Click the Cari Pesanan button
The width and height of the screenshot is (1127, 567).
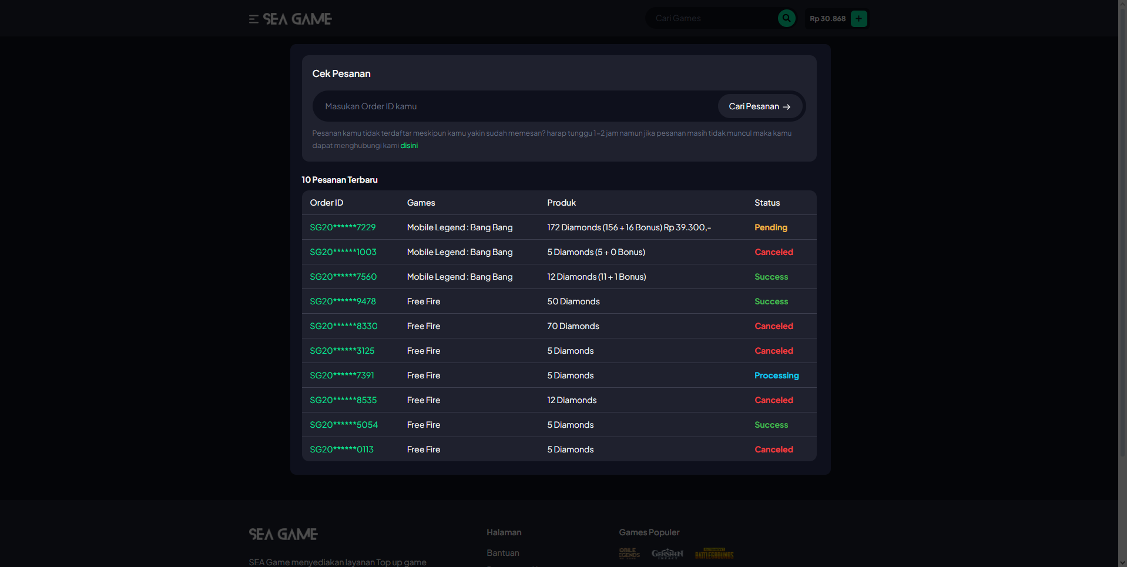point(760,106)
